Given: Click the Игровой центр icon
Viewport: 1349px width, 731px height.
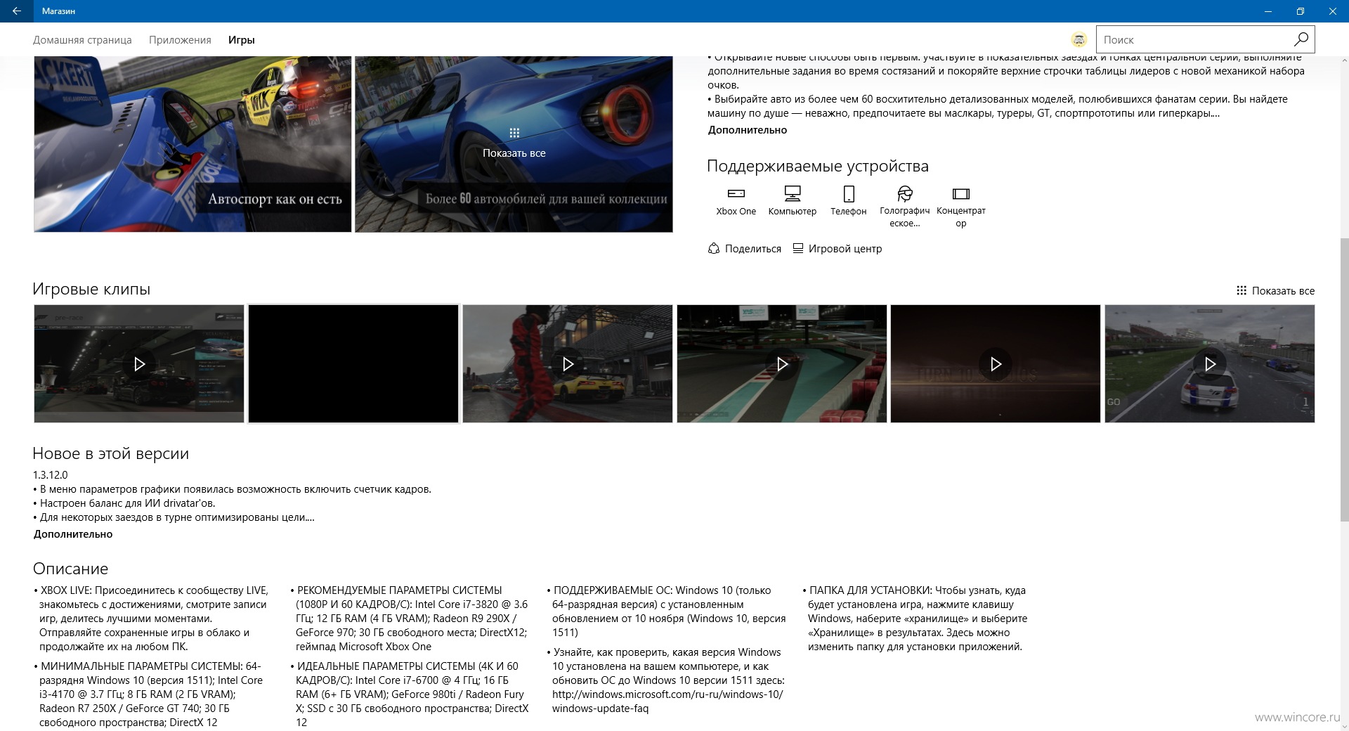Looking at the screenshot, I should [798, 248].
